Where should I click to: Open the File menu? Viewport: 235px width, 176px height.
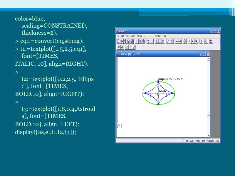pos(118,36)
